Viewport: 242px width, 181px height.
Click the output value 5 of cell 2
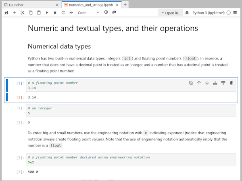[x=29, y=123]
